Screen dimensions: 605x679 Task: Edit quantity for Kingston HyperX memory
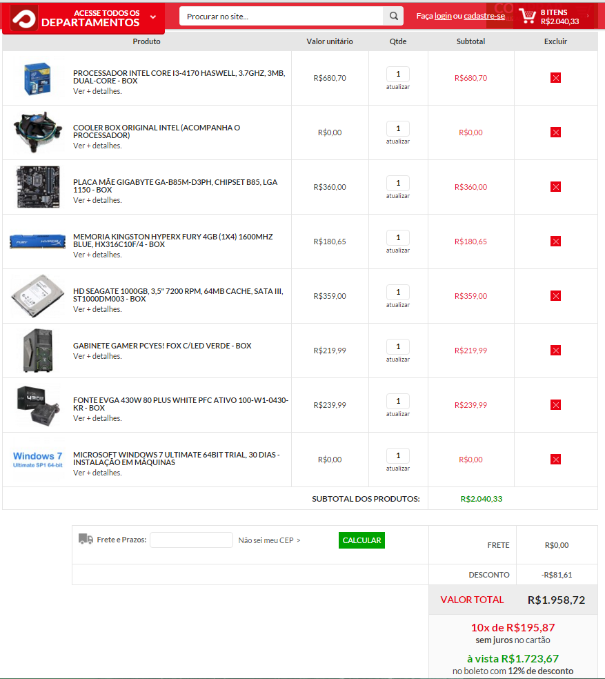[398, 238]
